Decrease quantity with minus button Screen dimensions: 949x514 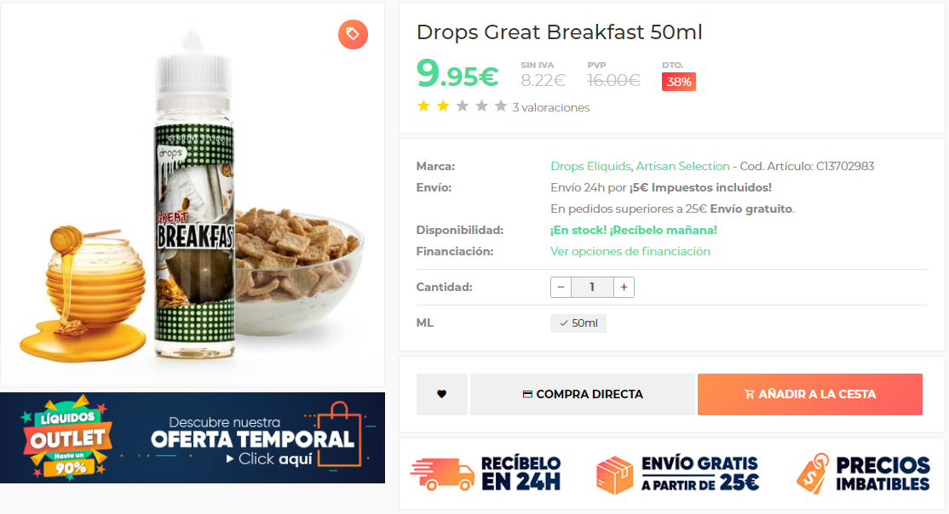click(x=561, y=288)
